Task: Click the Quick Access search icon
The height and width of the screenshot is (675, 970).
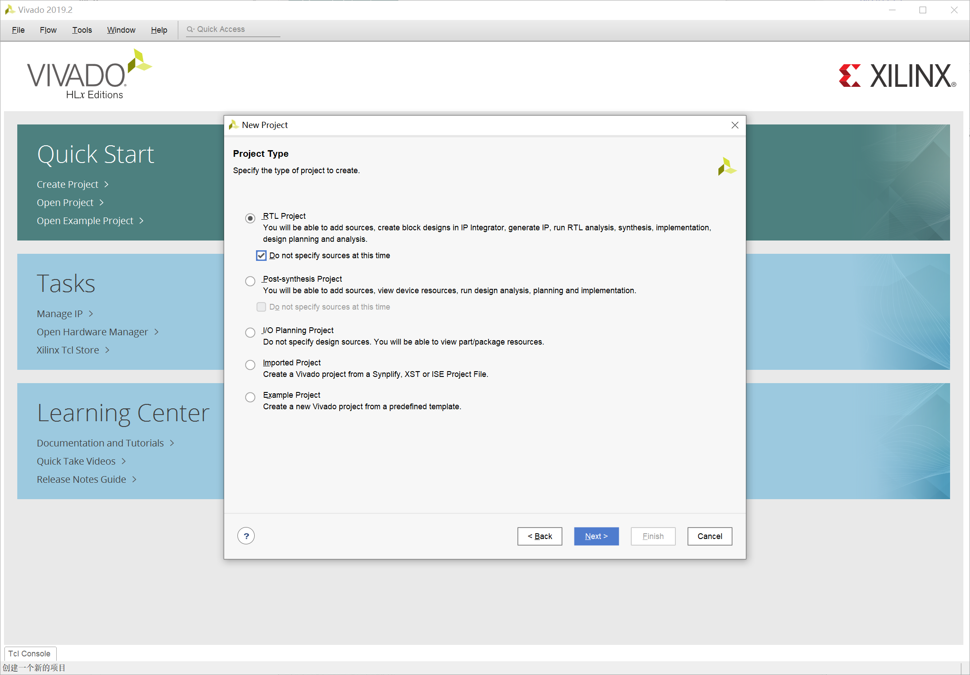Action: pos(190,29)
